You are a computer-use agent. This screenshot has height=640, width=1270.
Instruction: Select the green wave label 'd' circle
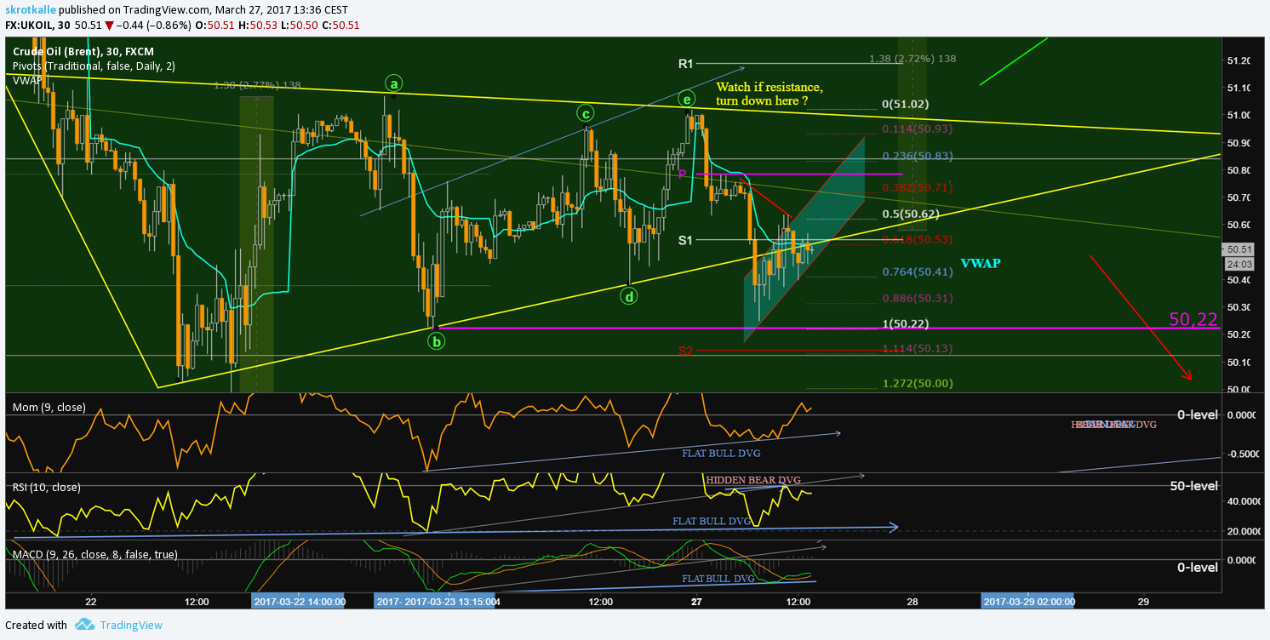[x=629, y=296]
